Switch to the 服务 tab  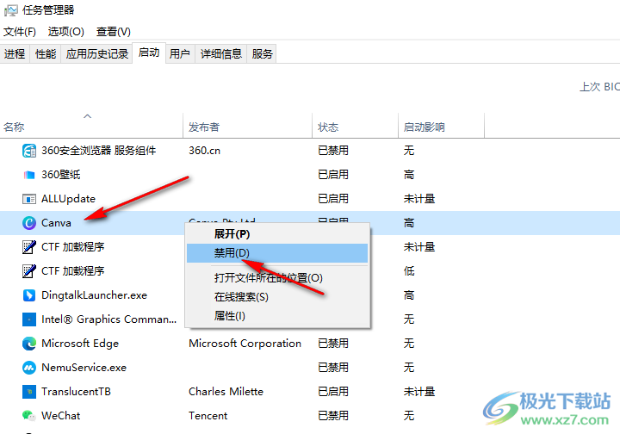coord(262,53)
